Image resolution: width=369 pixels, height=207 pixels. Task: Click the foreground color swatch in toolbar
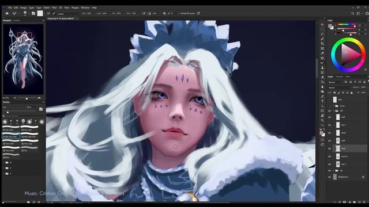pos(322,133)
